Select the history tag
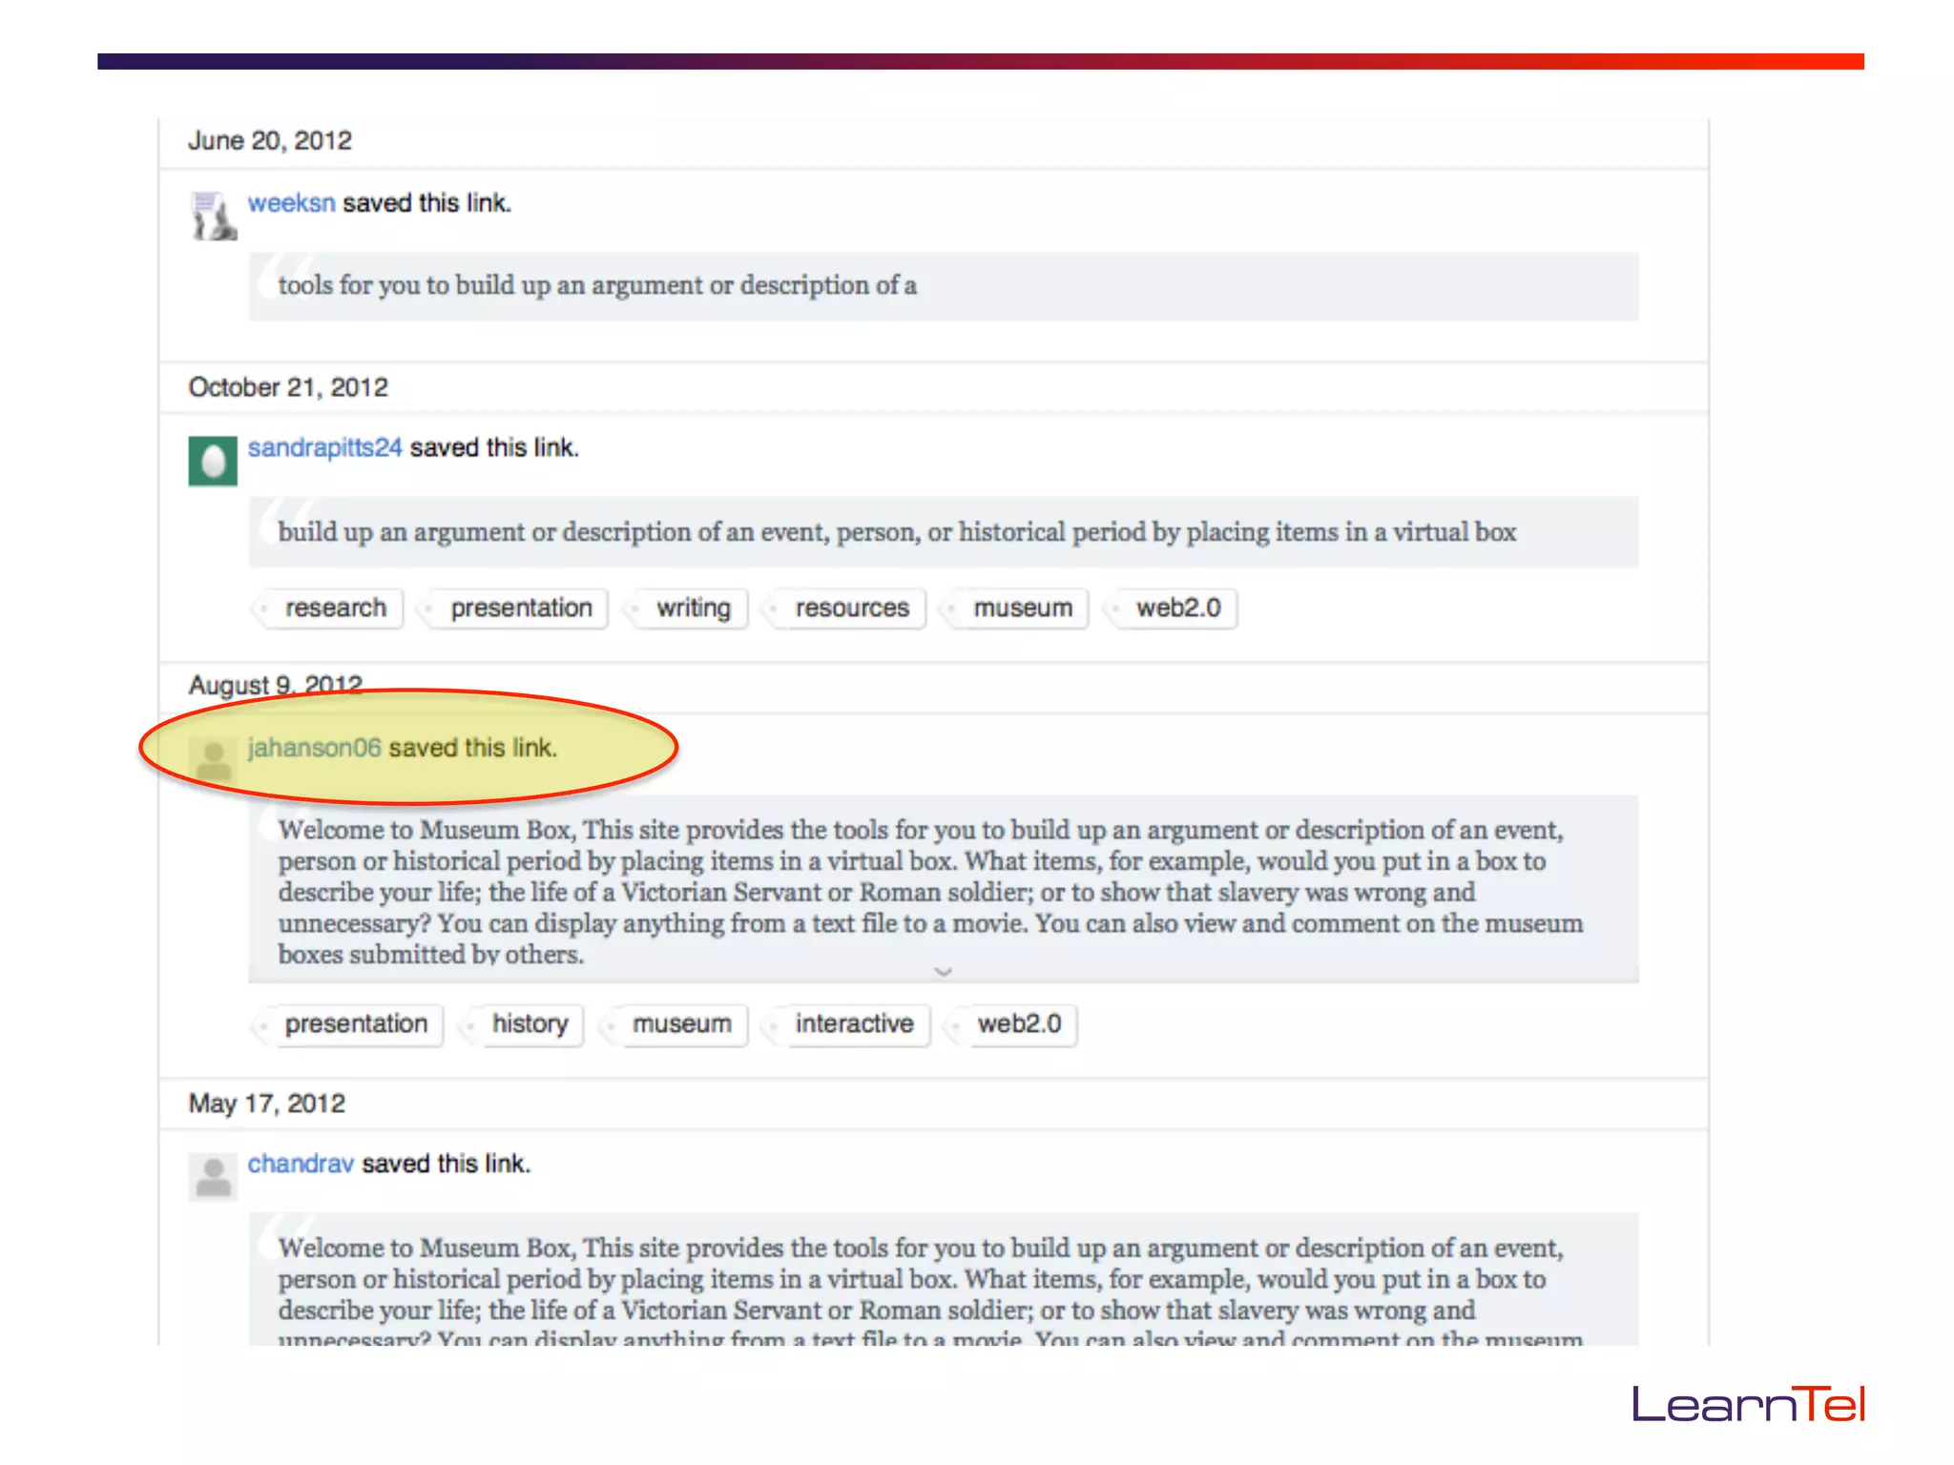1954x1465 pixels. [x=530, y=1024]
